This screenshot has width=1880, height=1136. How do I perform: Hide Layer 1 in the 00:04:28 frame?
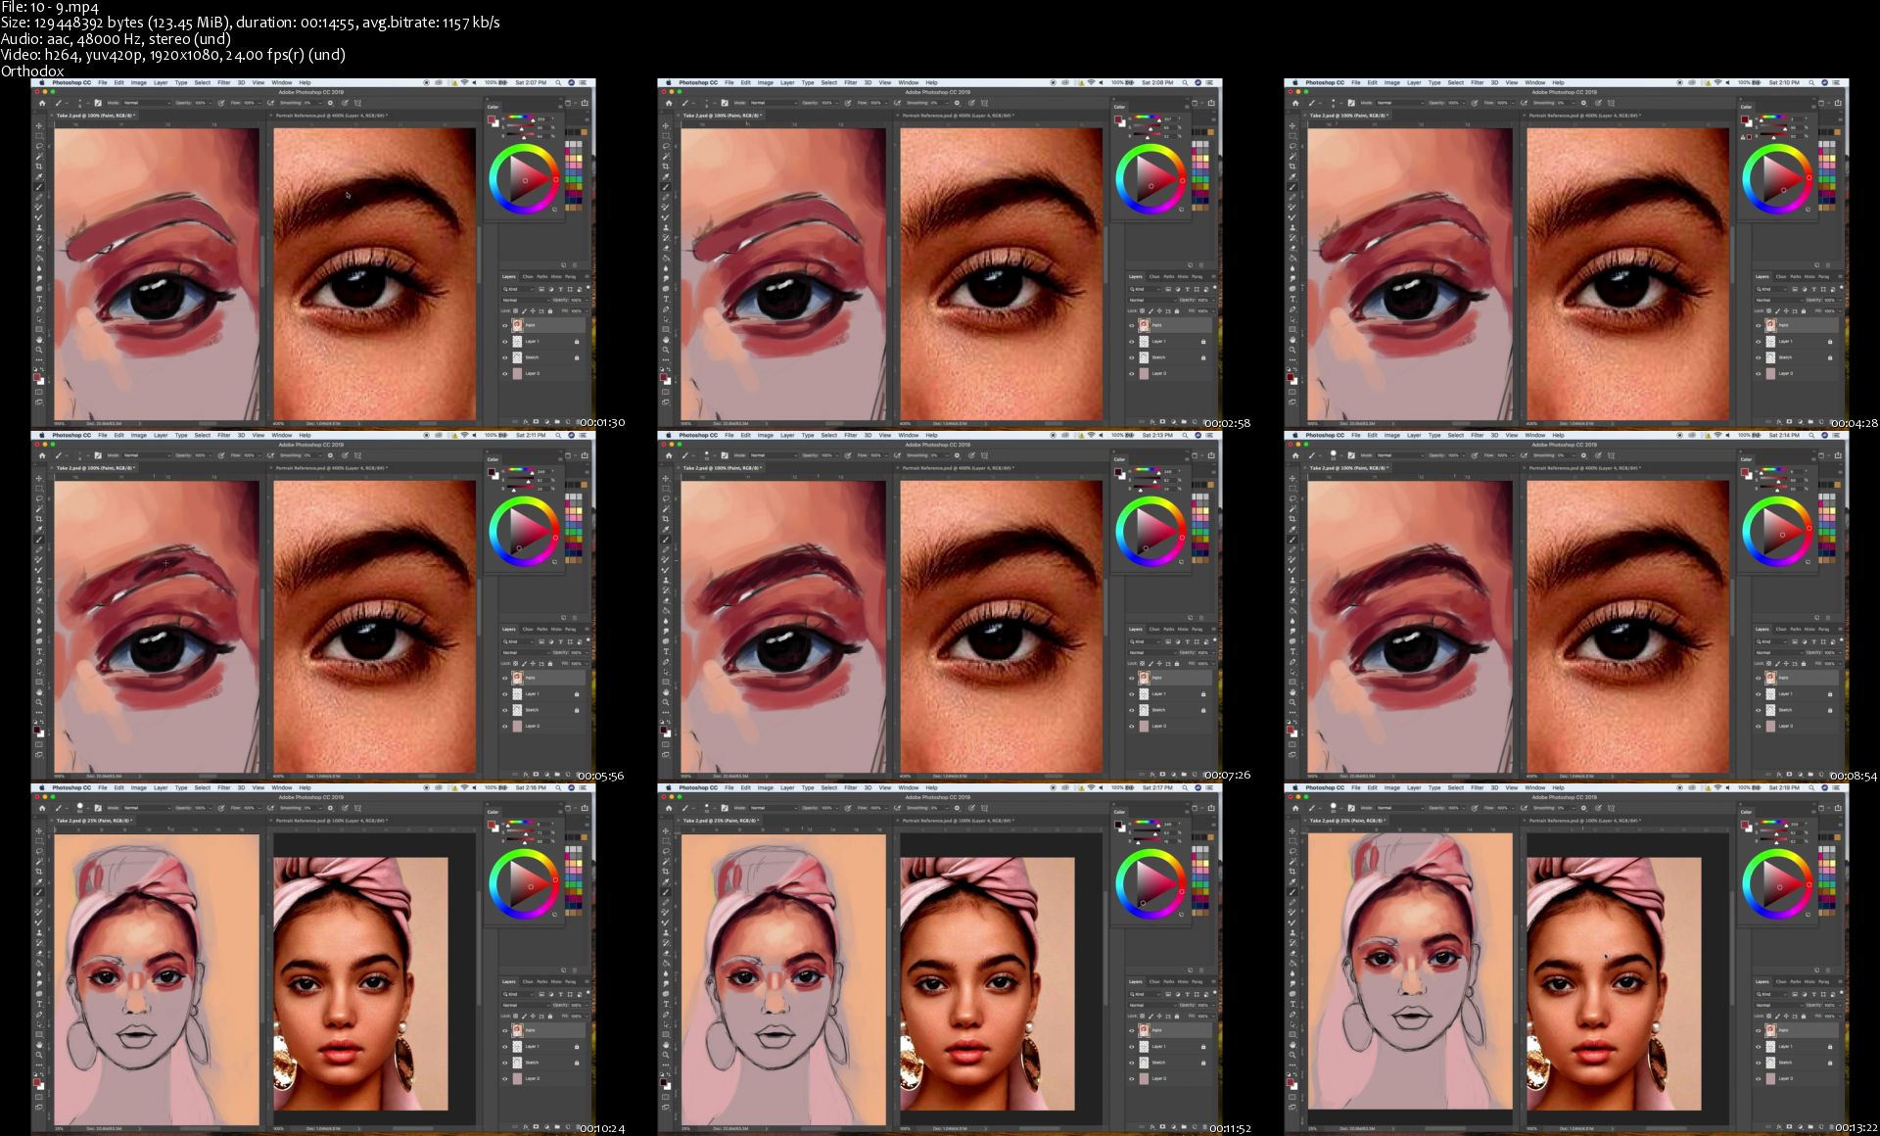(1759, 342)
